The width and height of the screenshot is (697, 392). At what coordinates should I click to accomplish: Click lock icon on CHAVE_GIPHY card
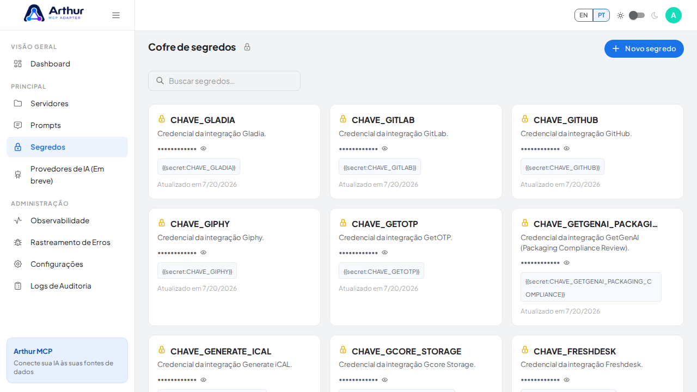pos(162,223)
